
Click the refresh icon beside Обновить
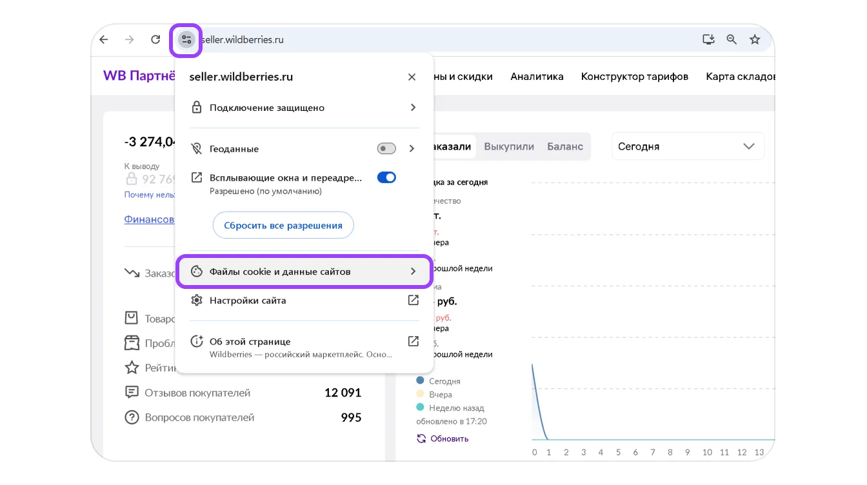pos(421,439)
